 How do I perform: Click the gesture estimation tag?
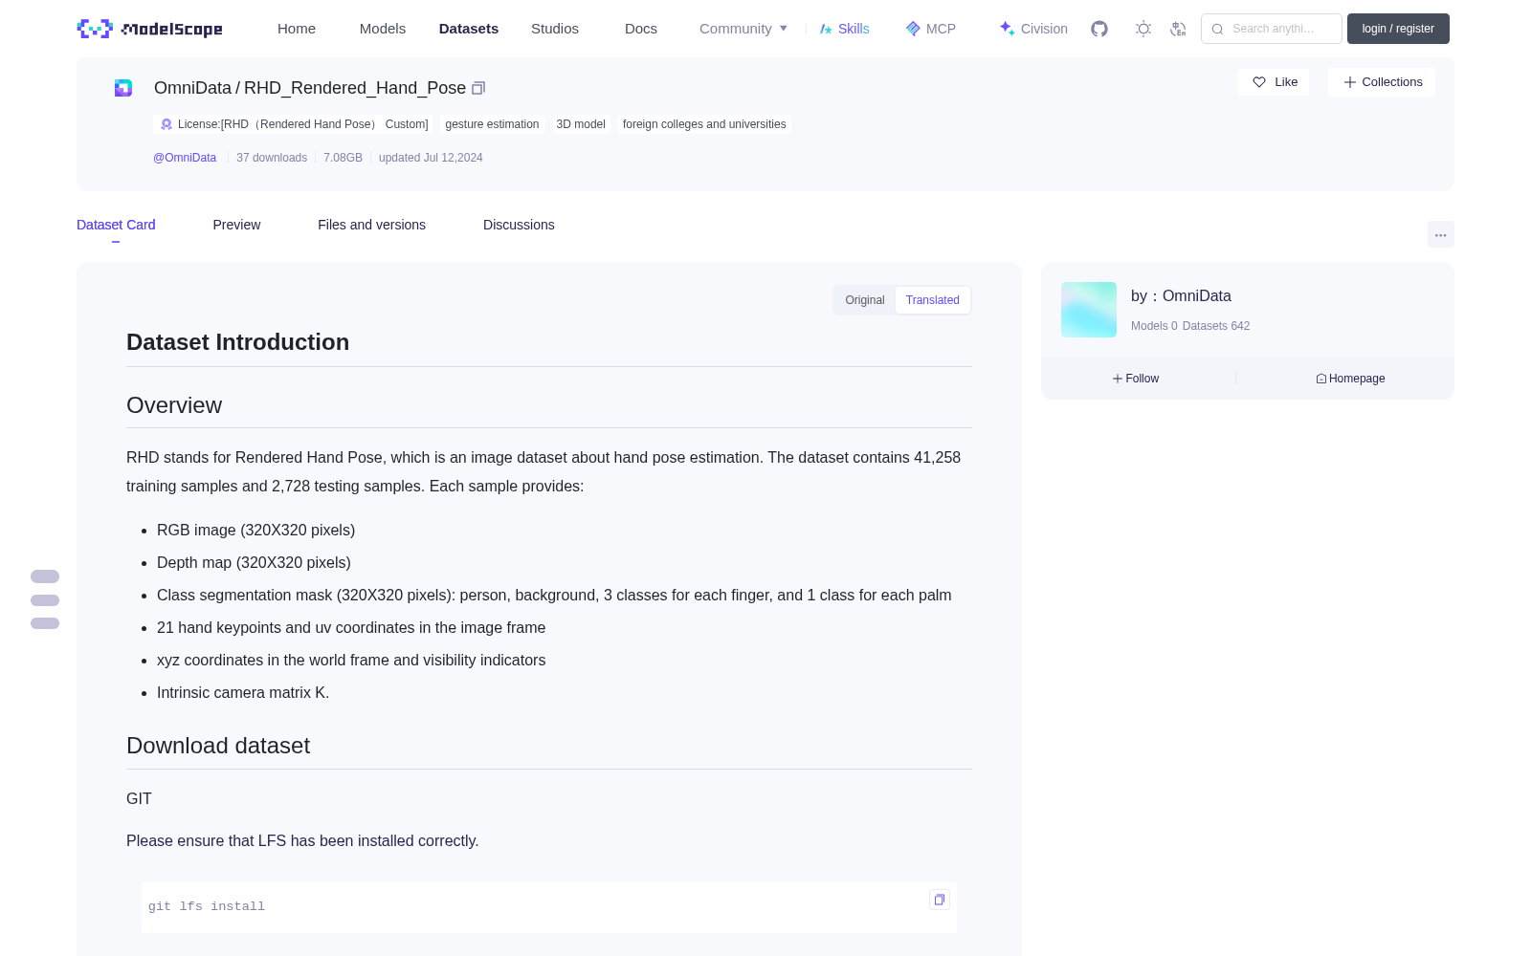coord(492,124)
